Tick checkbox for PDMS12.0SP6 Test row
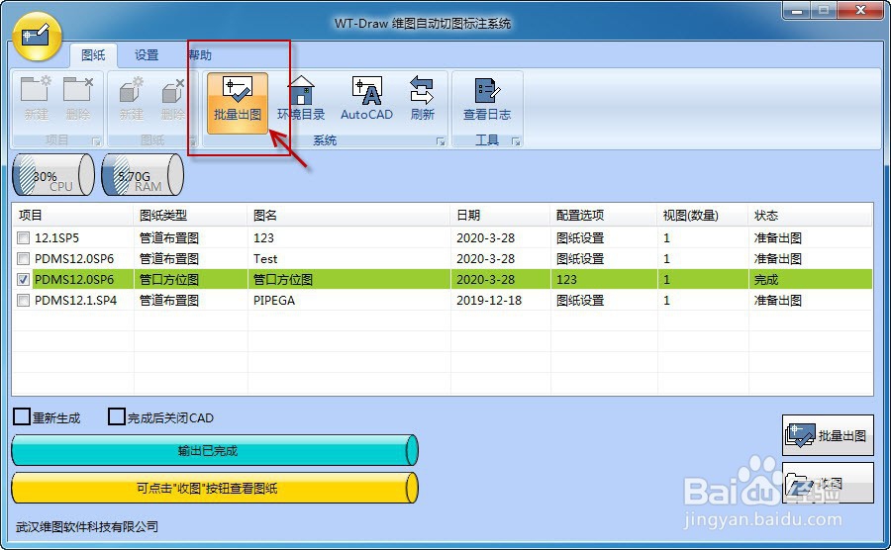The width and height of the screenshot is (891, 550). pos(24,259)
